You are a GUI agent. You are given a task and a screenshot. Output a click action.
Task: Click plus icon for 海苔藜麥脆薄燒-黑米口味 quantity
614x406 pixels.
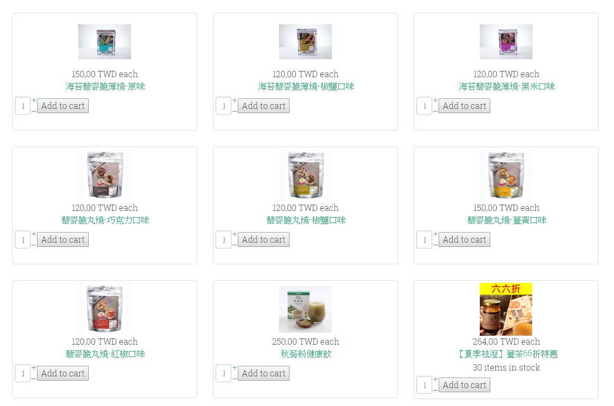[x=435, y=100]
